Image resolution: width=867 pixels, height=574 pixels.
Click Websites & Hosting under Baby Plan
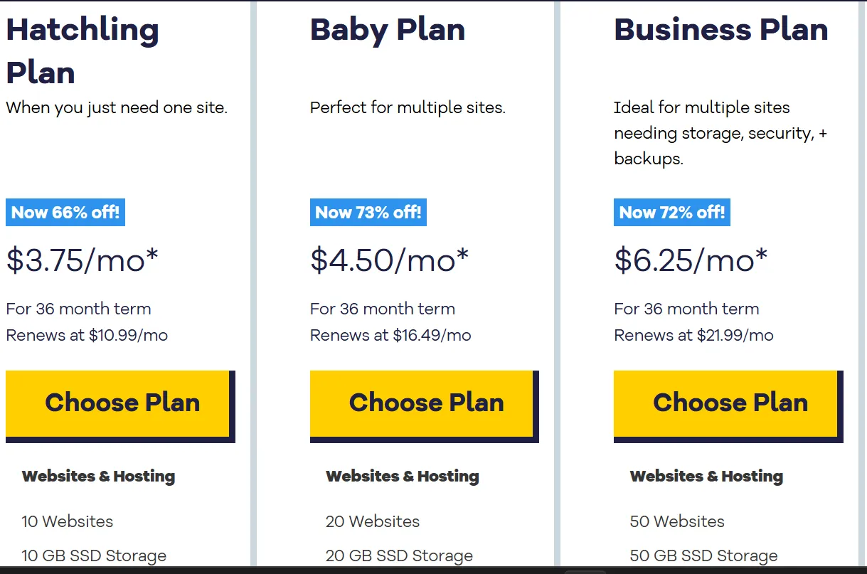(x=403, y=477)
